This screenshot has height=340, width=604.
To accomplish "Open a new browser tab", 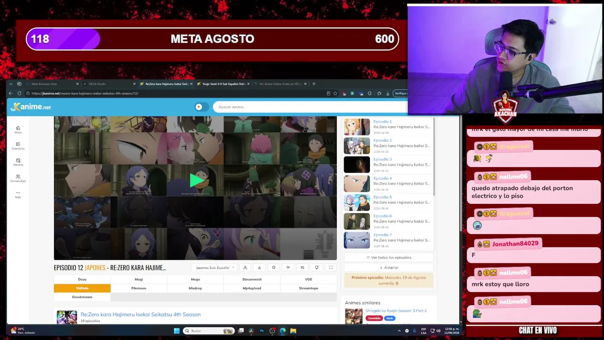I will coord(314,84).
